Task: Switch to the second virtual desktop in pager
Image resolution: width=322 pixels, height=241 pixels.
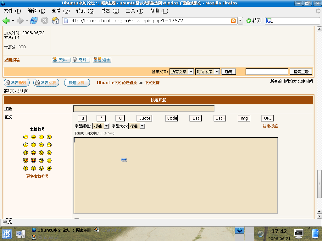Action: [249, 230]
